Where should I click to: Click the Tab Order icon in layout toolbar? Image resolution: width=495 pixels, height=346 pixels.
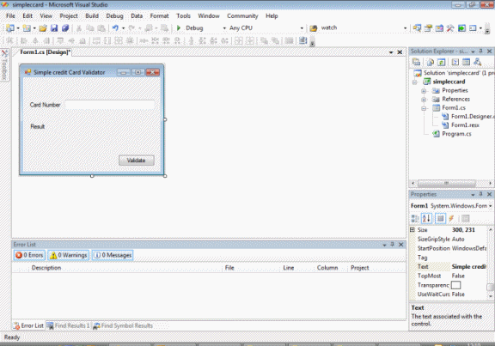pyautogui.click(x=302, y=40)
